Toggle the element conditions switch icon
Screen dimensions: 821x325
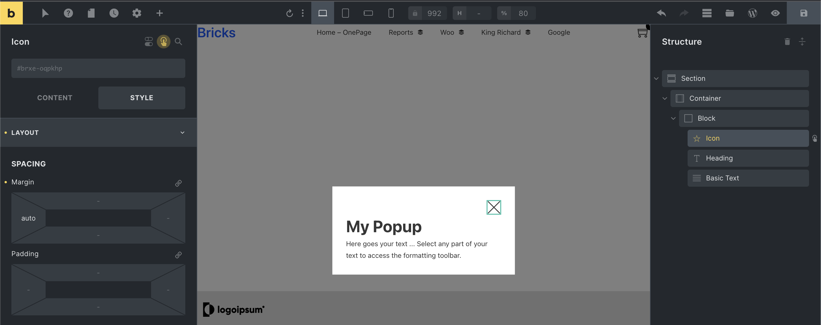tap(149, 42)
